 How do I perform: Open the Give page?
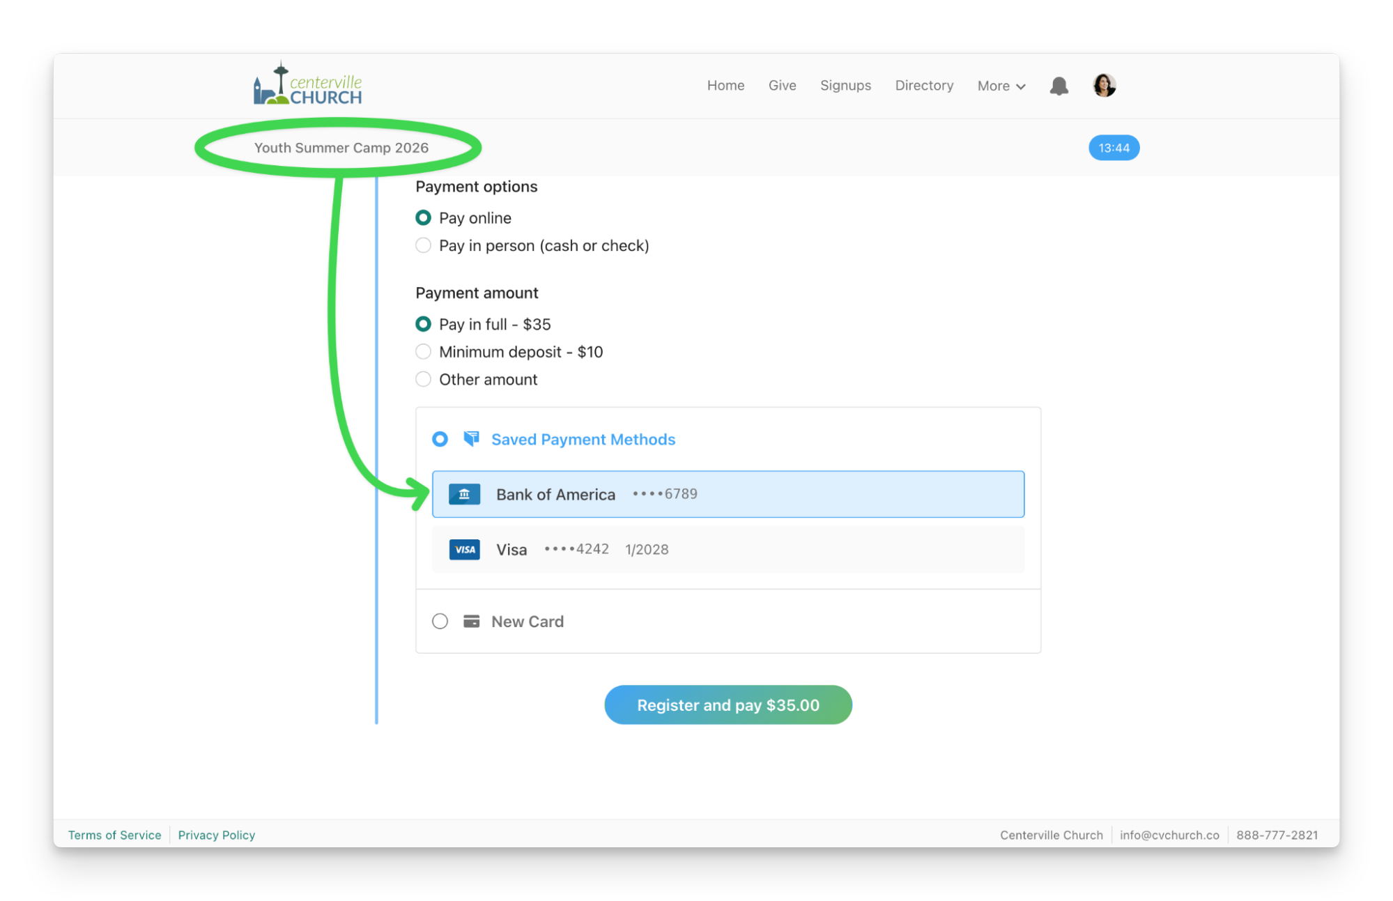(782, 85)
